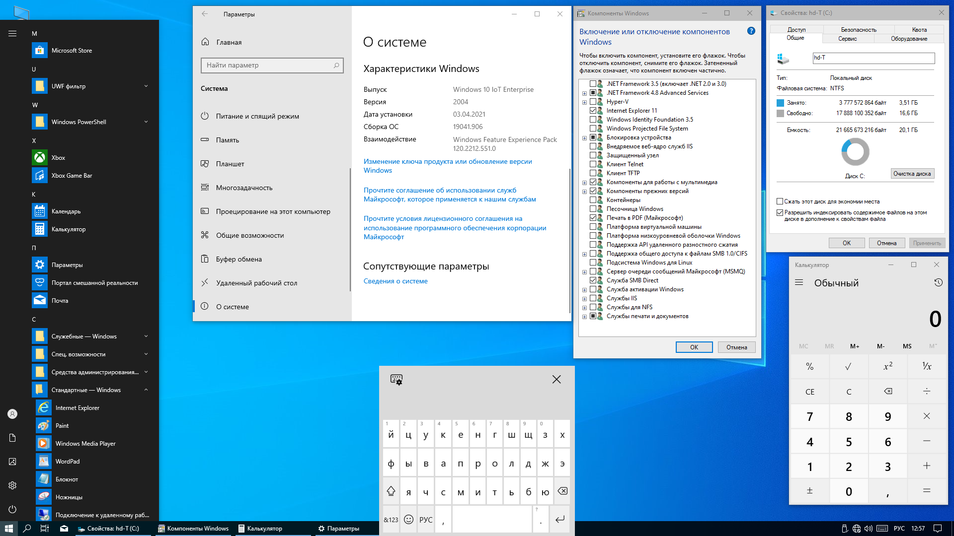This screenshot has width=954, height=536.
Task: Open help icon in Компоненты Windows
Action: click(x=751, y=31)
